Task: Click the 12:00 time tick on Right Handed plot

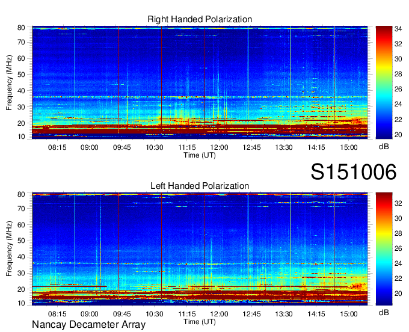Action: coord(219,147)
